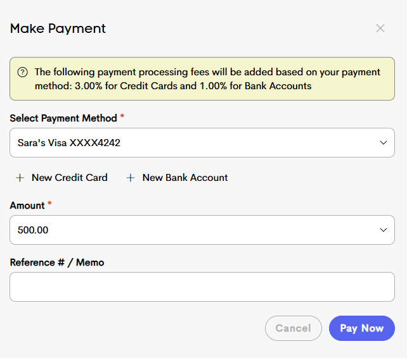Close the Make Payment dialog with X

click(x=380, y=28)
